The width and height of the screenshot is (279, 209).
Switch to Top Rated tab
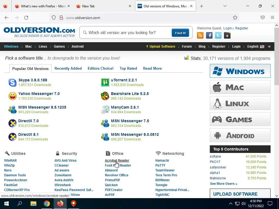point(128,68)
